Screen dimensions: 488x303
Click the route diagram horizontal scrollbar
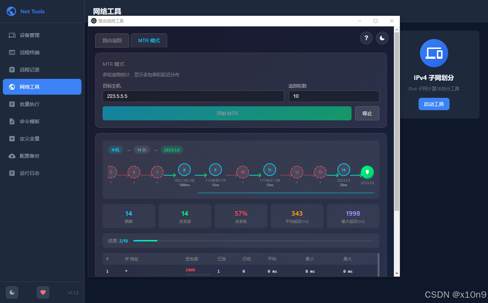tap(286, 193)
